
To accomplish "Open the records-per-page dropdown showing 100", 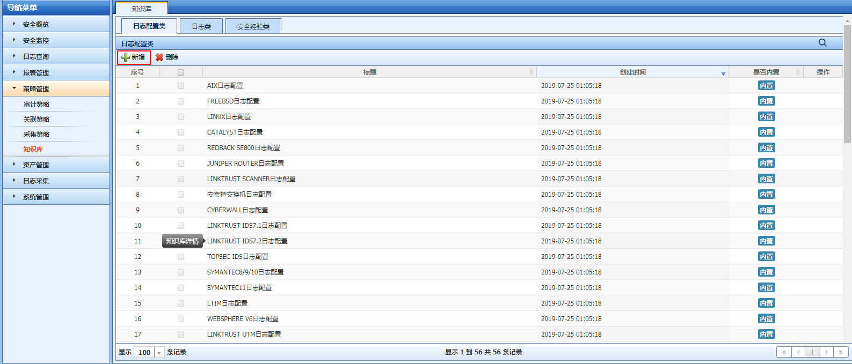I will pos(159,352).
